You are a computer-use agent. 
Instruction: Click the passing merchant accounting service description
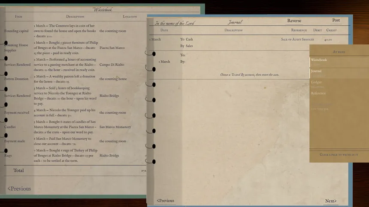point(65,65)
